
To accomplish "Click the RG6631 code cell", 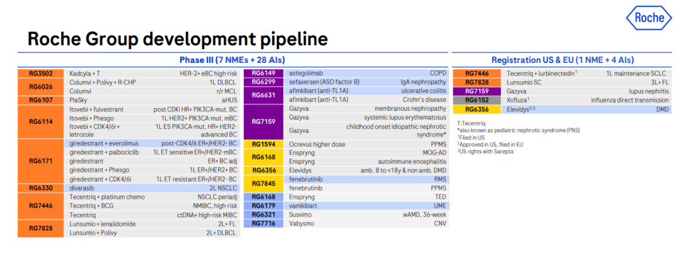I will 263,95.
